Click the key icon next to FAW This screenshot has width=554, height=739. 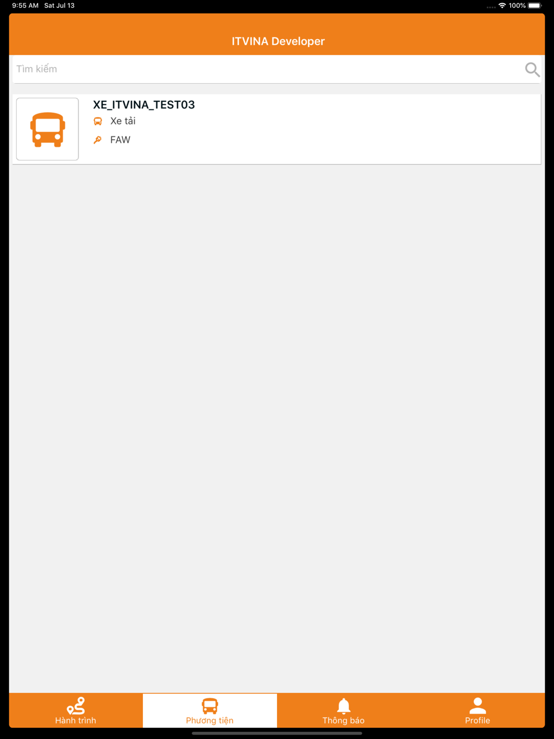pos(98,140)
